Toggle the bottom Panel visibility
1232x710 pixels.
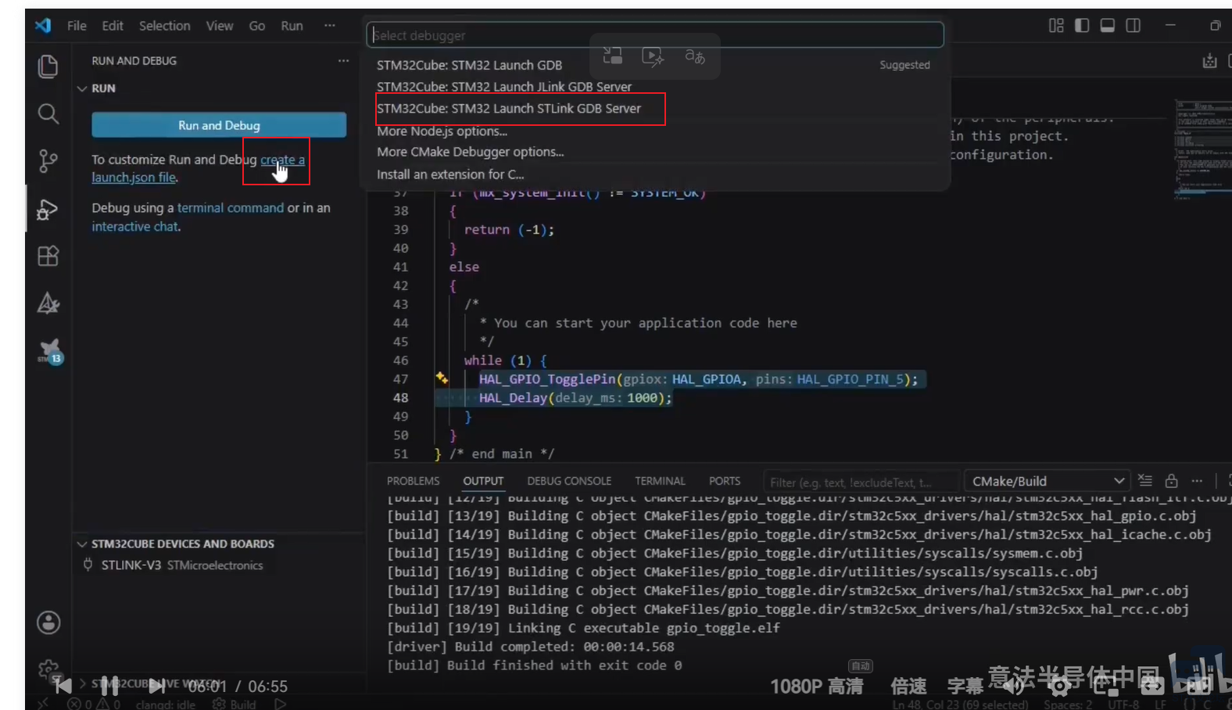click(x=1108, y=26)
